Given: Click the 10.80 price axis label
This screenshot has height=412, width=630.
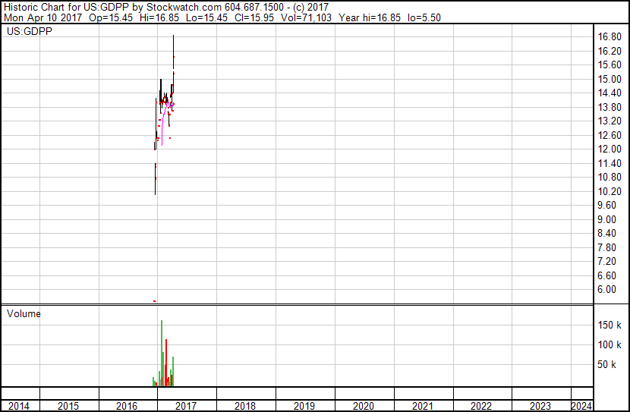Looking at the screenshot, I should point(610,177).
